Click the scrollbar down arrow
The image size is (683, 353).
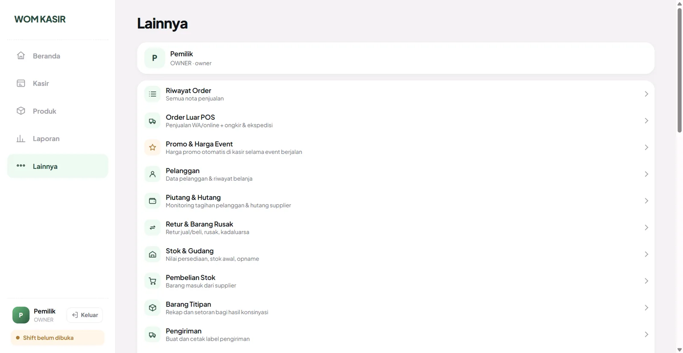[680, 350]
